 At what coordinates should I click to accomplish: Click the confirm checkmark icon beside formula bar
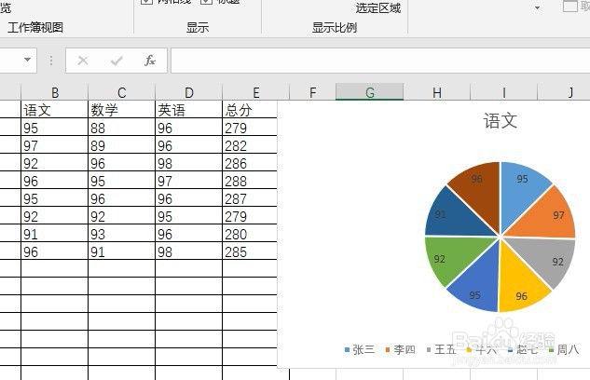click(117, 61)
